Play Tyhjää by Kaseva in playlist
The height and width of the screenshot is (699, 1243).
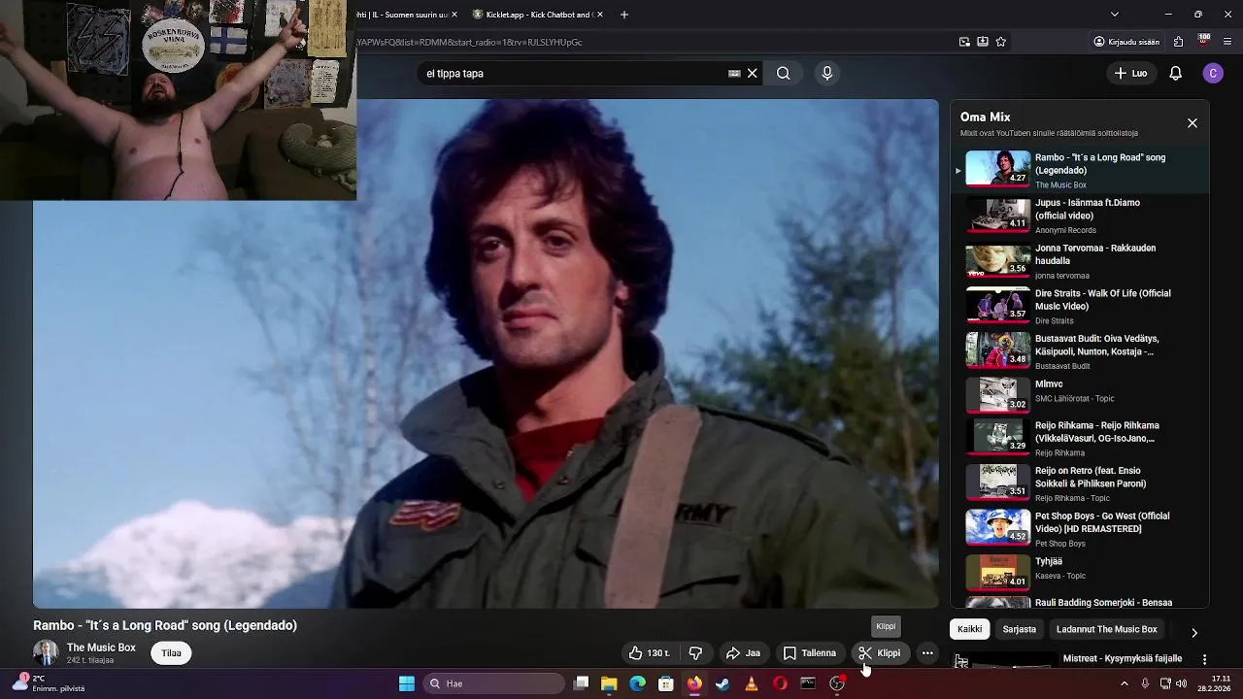coord(1080,571)
